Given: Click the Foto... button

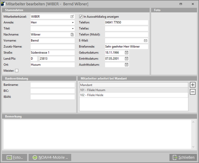Looking at the screenshot, I should (x=15, y=157).
